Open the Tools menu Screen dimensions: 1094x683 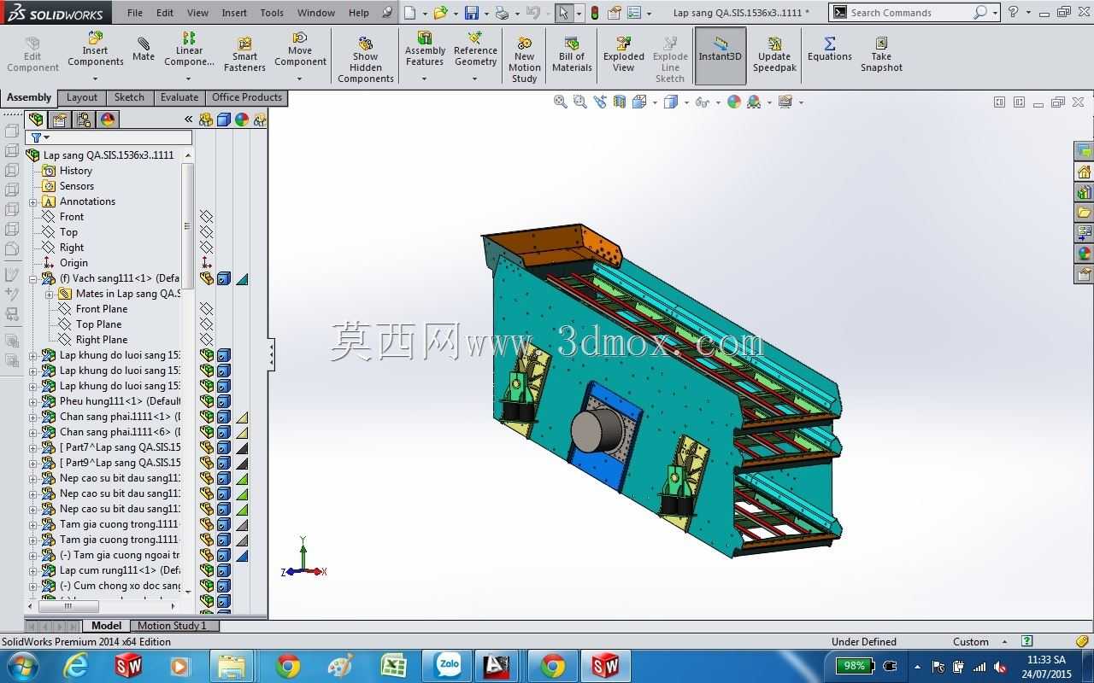272,13
